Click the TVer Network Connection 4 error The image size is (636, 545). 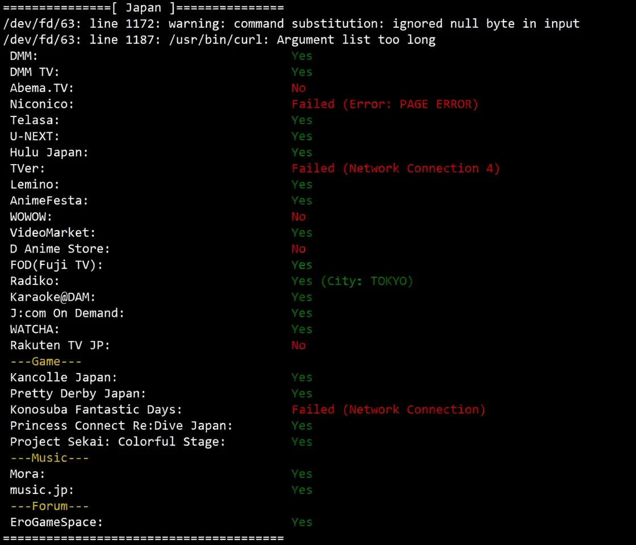[395, 169]
